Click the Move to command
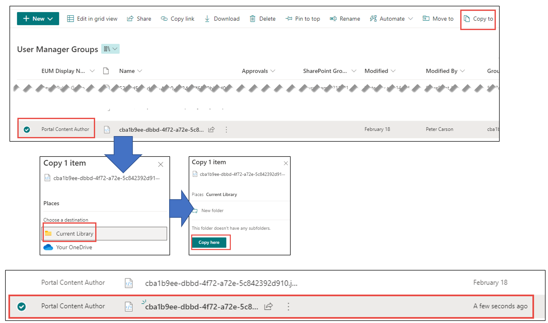 point(438,19)
